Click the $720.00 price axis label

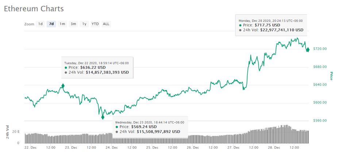coord(320,49)
